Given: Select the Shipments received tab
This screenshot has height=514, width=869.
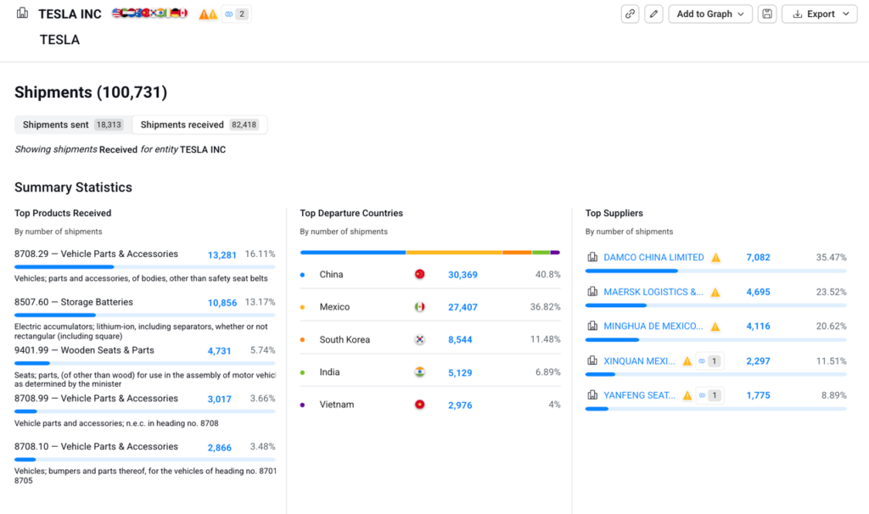Looking at the screenshot, I should [x=199, y=125].
